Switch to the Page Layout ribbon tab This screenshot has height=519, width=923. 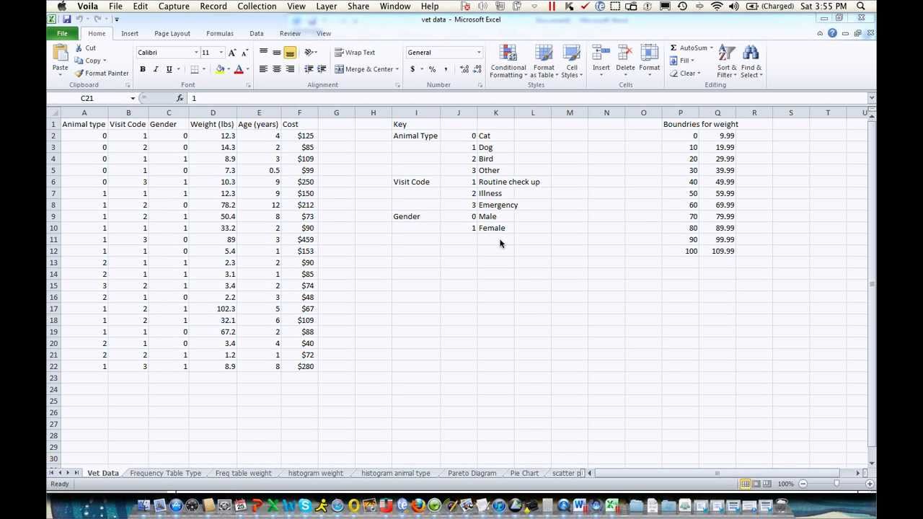[x=172, y=34]
